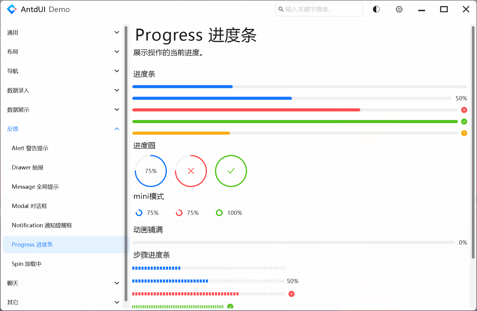Click the green checkmark progress circle
This screenshot has width=477, height=311.
[231, 171]
